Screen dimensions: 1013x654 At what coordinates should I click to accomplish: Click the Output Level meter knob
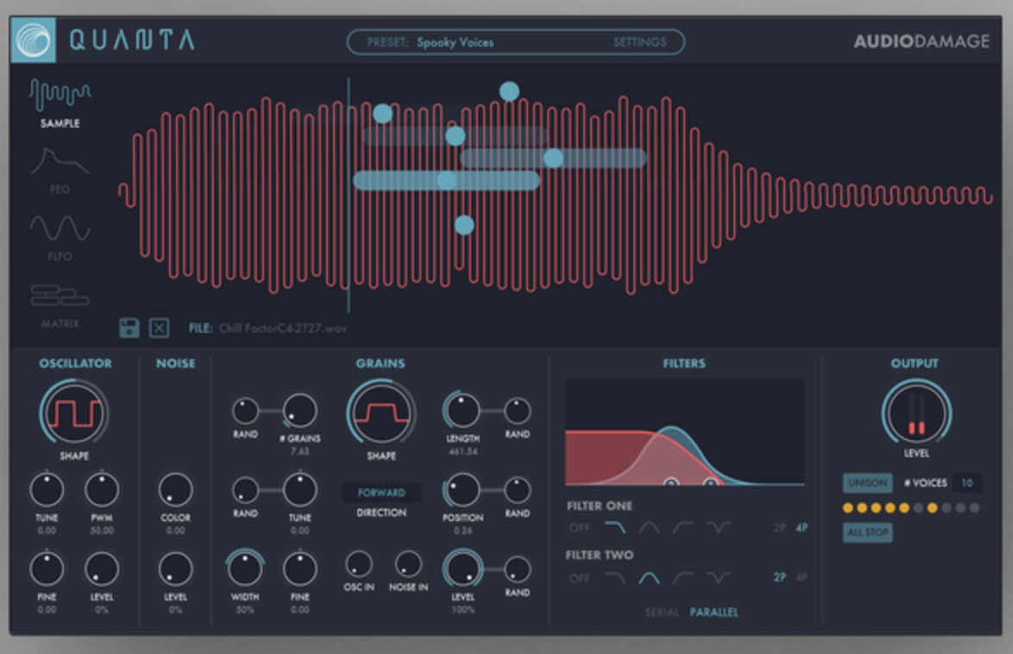916,413
